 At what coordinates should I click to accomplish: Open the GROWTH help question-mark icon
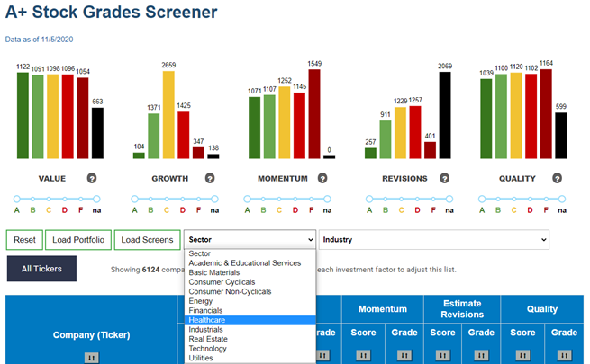pos(210,178)
